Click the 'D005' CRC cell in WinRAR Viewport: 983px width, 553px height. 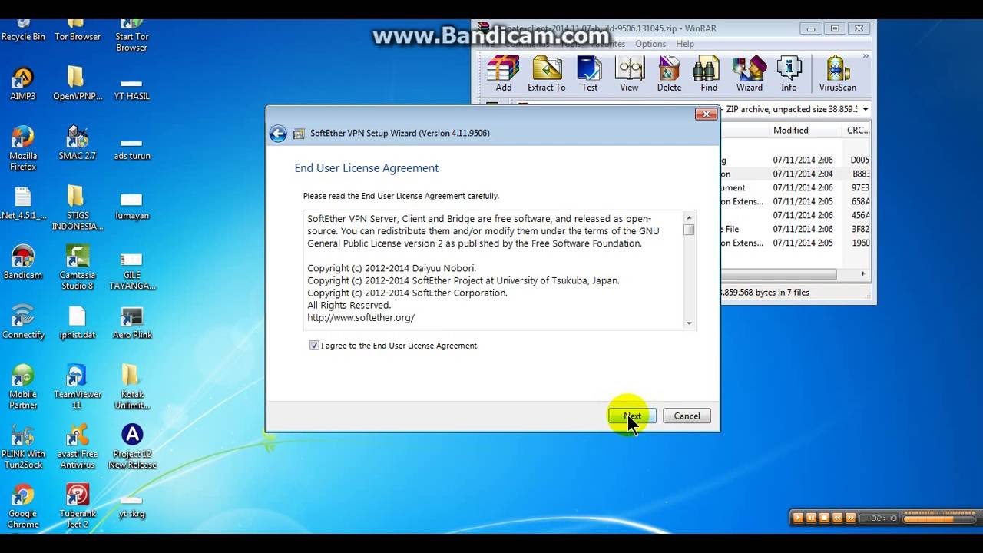pos(859,161)
